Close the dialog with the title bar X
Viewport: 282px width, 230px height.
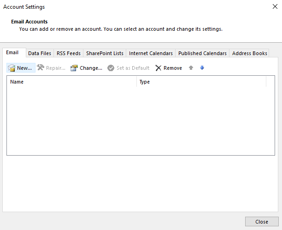pyautogui.click(x=273, y=7)
